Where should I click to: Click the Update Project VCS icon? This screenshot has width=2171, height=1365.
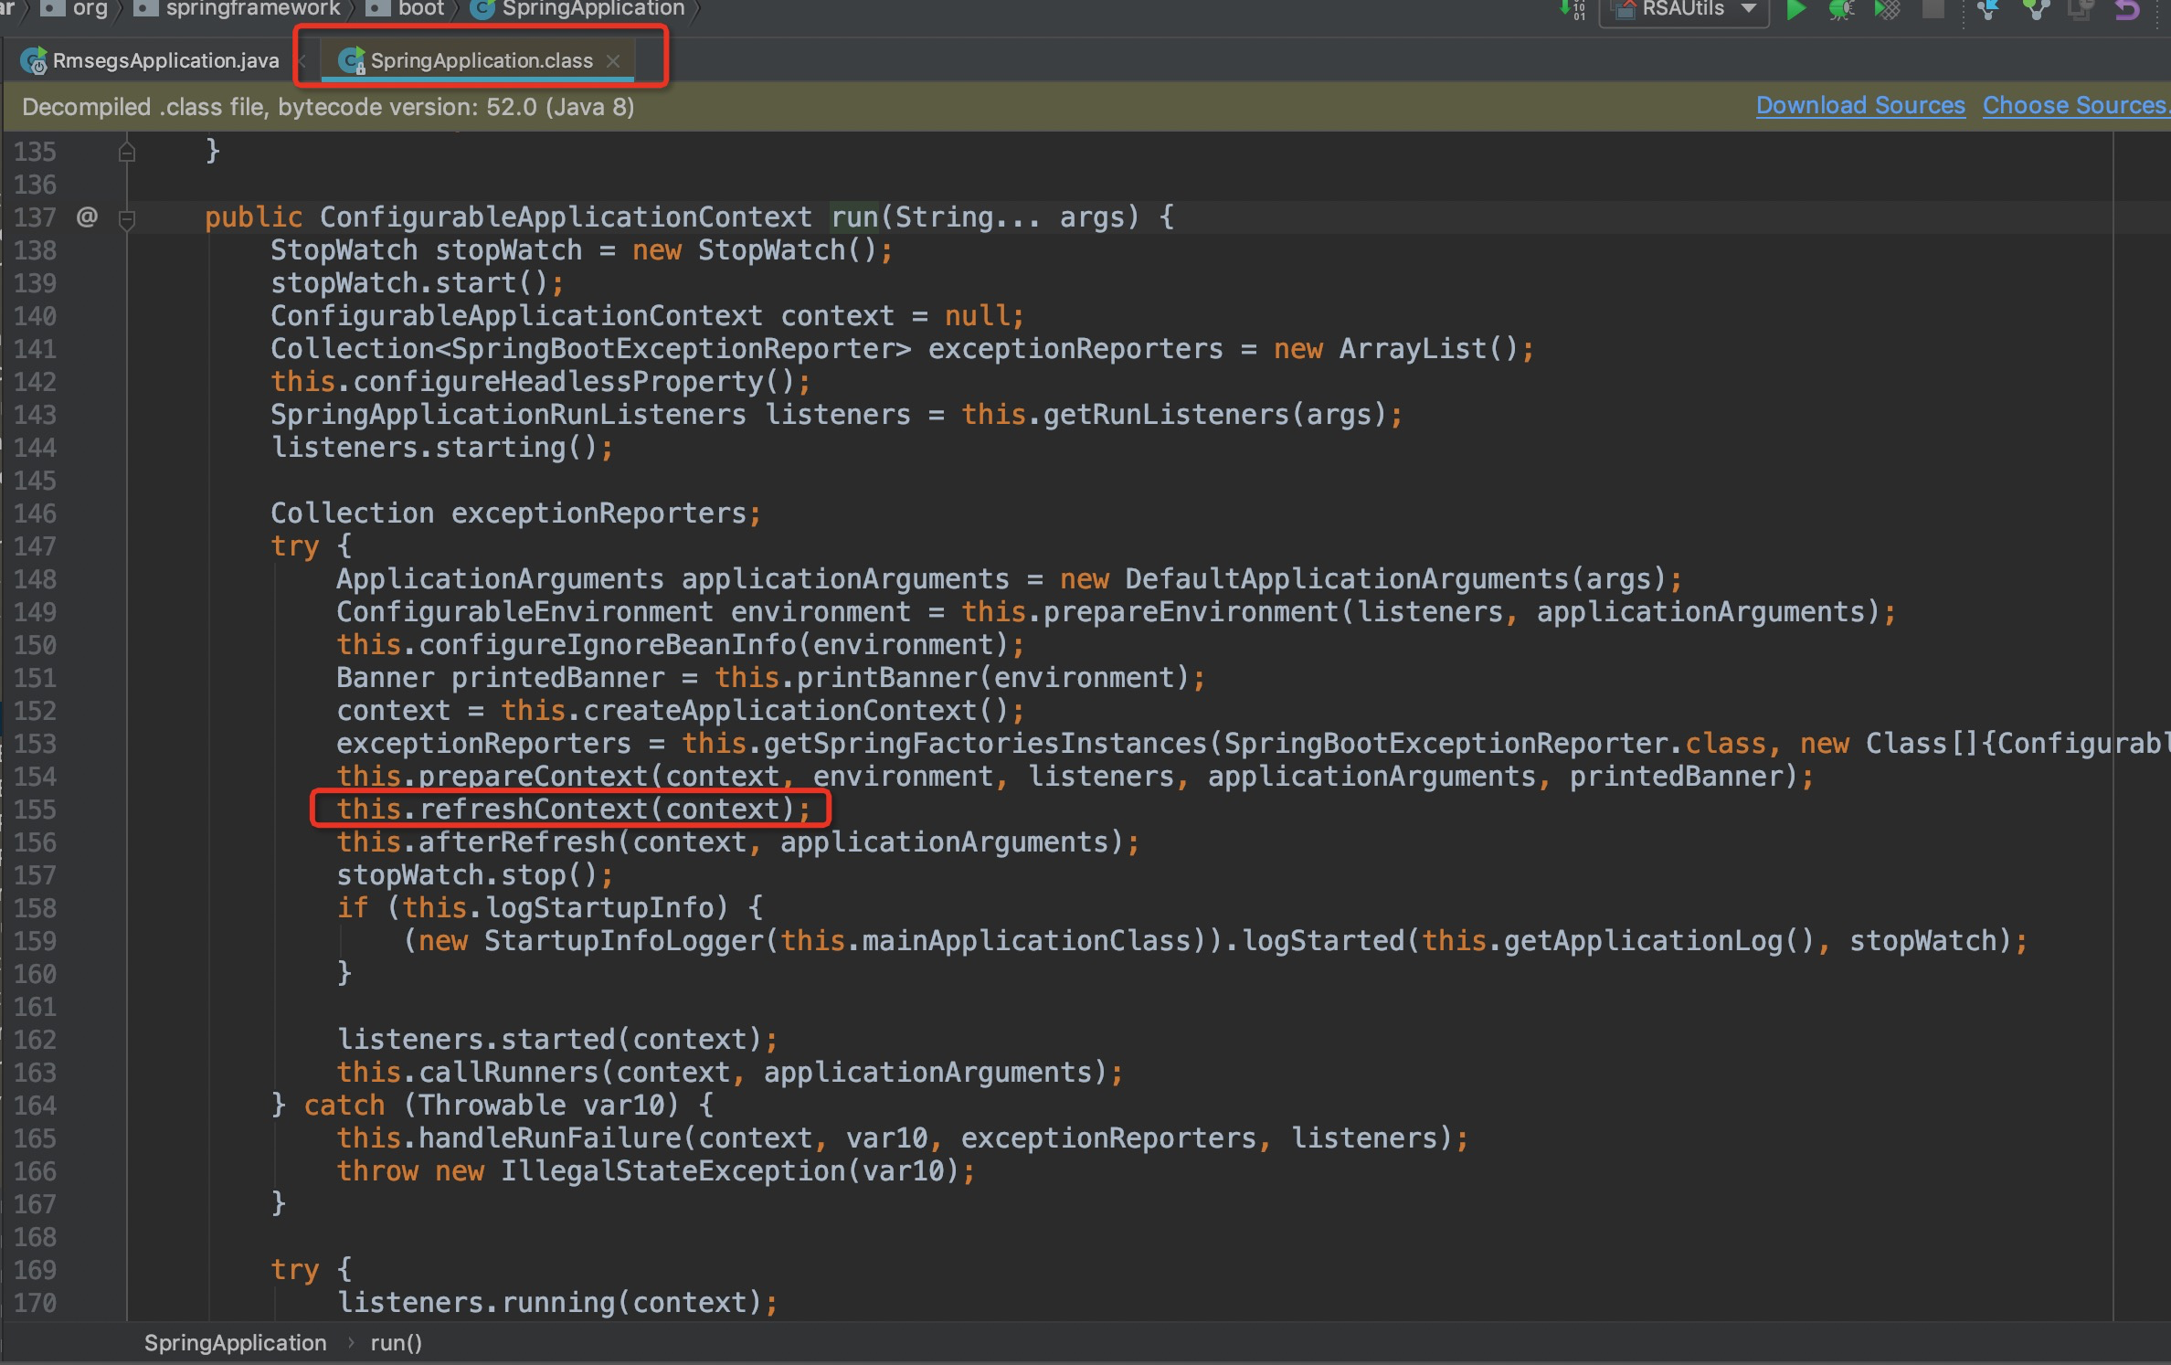(1988, 10)
